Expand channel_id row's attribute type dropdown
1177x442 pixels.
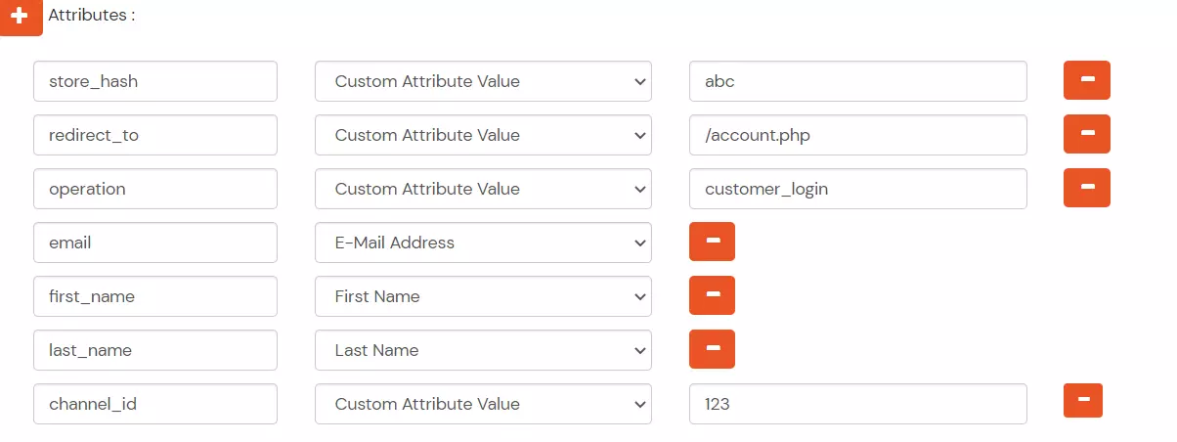(x=483, y=404)
